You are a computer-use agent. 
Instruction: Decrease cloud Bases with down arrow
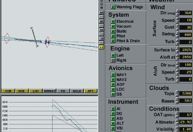177,103
